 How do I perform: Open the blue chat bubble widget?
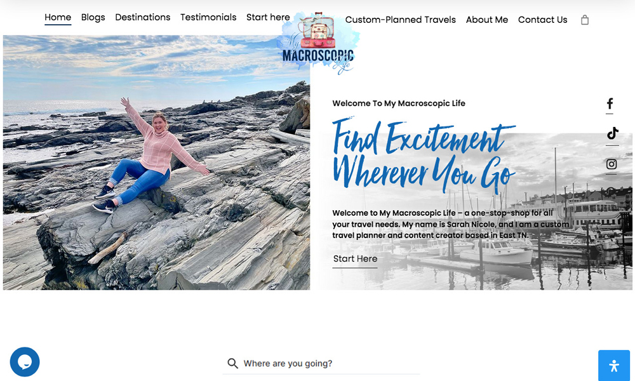click(x=25, y=362)
